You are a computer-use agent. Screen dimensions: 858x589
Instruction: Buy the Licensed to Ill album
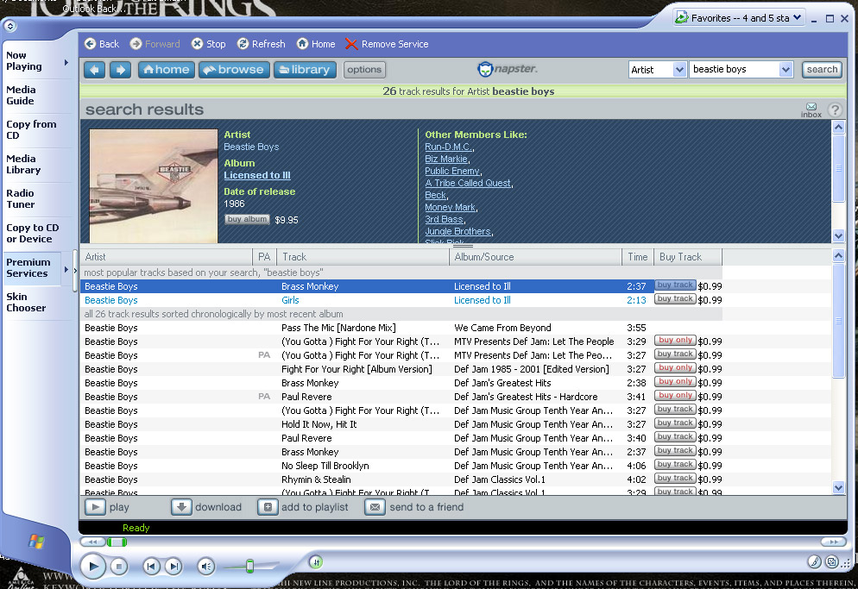(248, 219)
